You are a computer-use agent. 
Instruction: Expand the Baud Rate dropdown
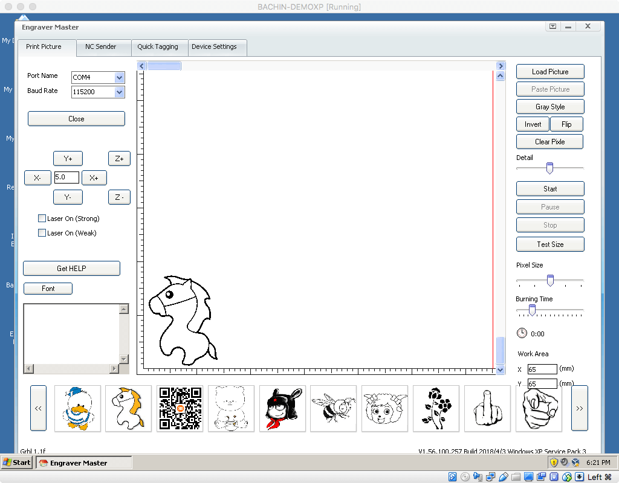tap(119, 92)
